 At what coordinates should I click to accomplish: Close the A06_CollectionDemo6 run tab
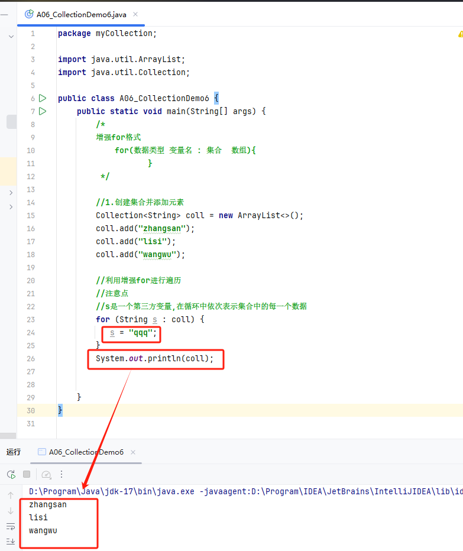click(x=133, y=452)
